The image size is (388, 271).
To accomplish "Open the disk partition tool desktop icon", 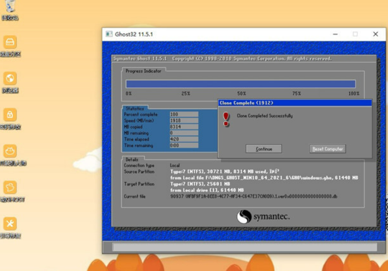I will (x=10, y=42).
